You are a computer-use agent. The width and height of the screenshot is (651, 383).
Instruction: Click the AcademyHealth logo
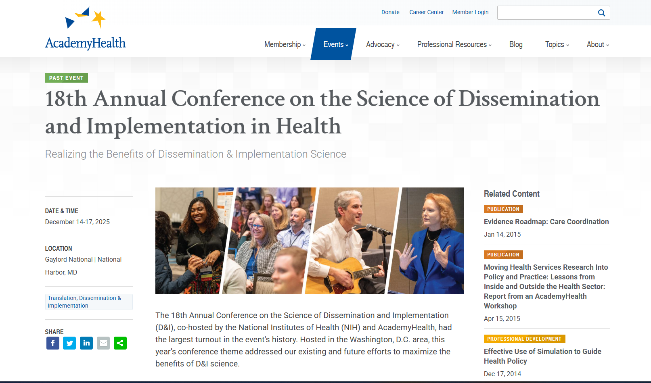tap(86, 29)
